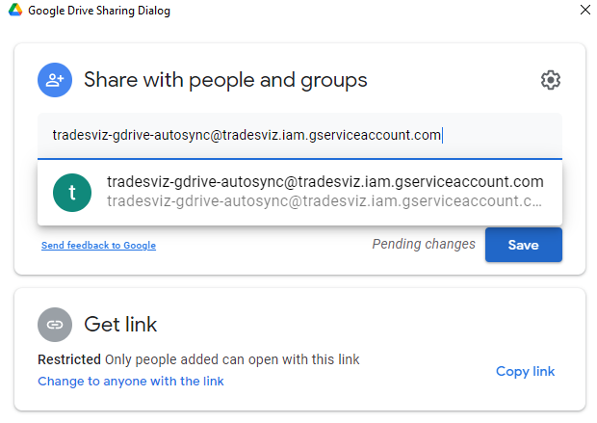The image size is (597, 423).
Task: Copy link to the file
Action: 525,371
